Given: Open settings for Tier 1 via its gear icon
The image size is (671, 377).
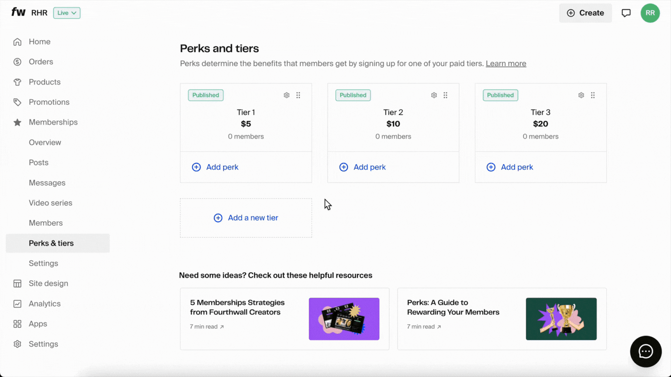Looking at the screenshot, I should [x=286, y=95].
